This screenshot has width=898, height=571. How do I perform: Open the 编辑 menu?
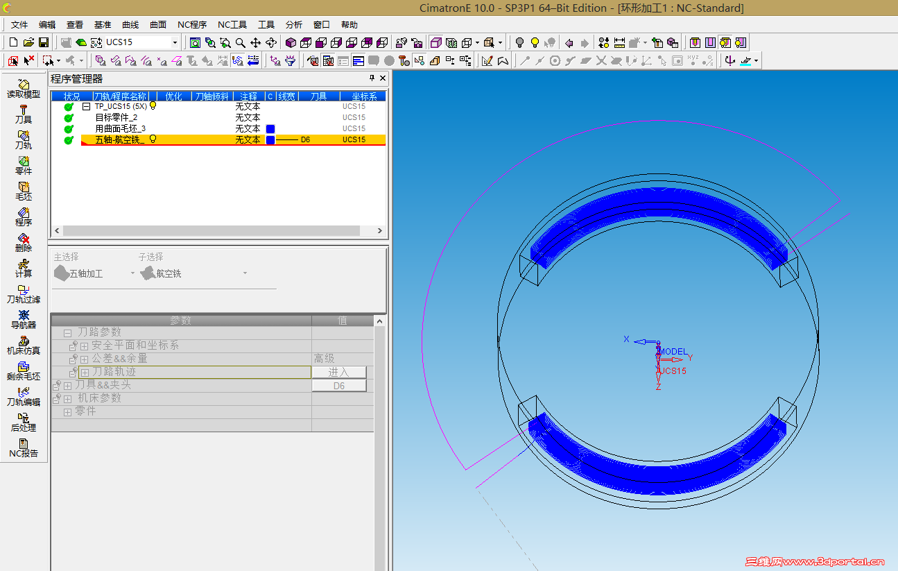(47, 25)
